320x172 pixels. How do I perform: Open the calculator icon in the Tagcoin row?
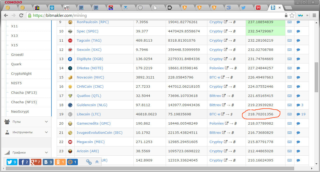coord(289,41)
